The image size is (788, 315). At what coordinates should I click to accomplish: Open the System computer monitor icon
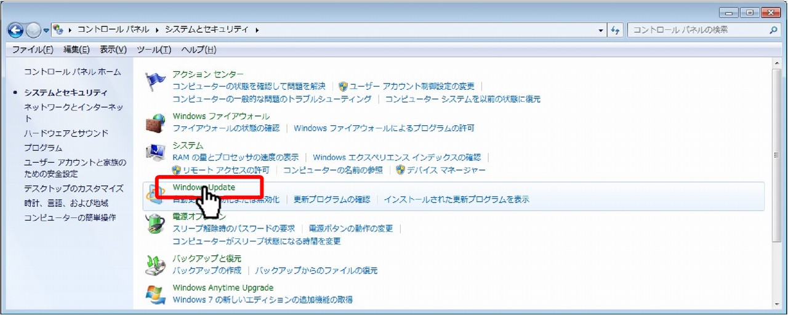[x=155, y=153]
